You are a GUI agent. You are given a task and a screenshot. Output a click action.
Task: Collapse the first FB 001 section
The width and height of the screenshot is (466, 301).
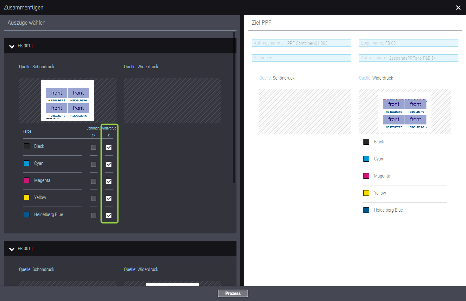coord(12,46)
